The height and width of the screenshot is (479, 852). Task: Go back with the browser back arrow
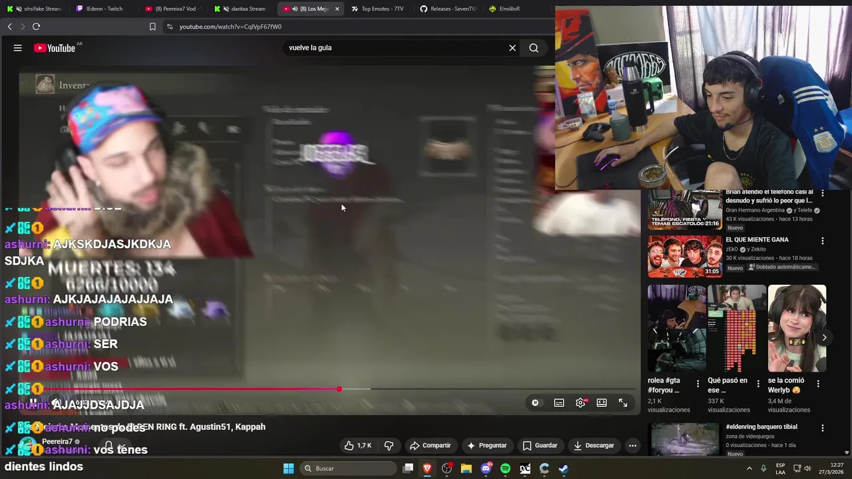point(10,27)
